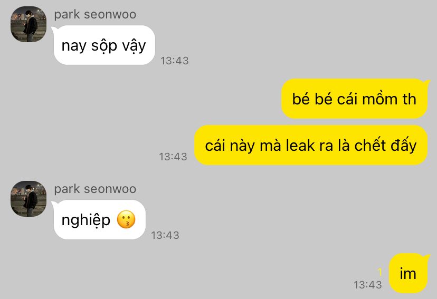
Task: Select the yellow 'im' message bubble
Action: (408, 273)
